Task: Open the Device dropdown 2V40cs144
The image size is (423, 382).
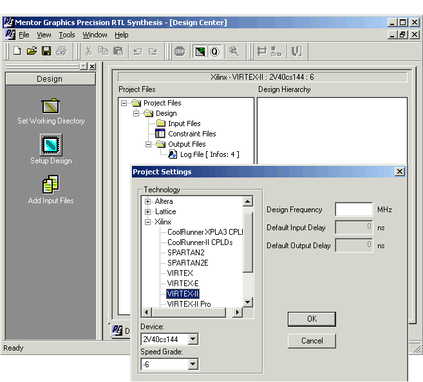Action: (193, 339)
